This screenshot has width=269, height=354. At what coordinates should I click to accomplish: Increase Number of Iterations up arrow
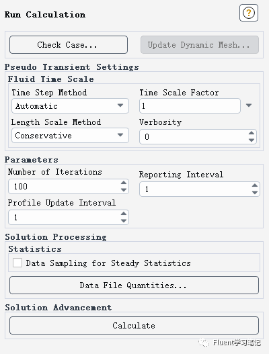[124, 183]
